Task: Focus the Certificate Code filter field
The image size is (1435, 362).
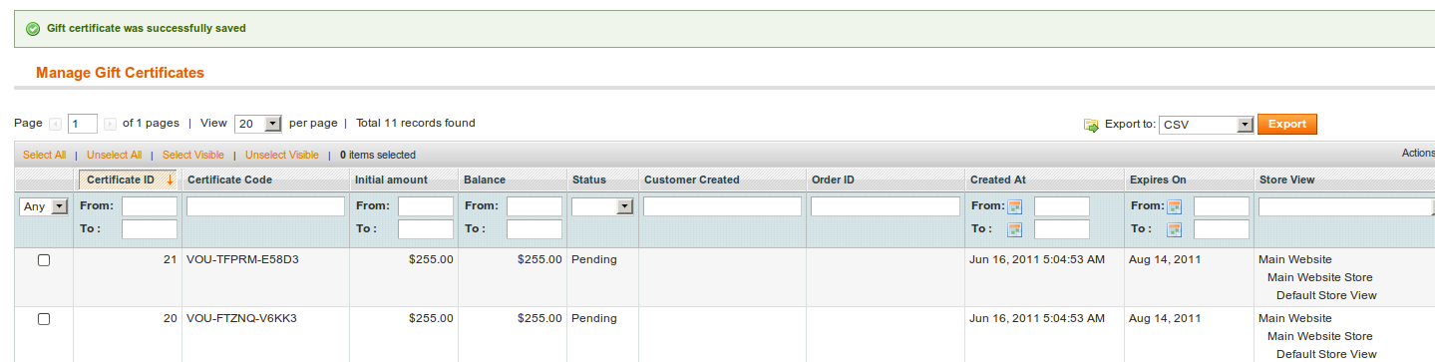Action: tap(265, 206)
